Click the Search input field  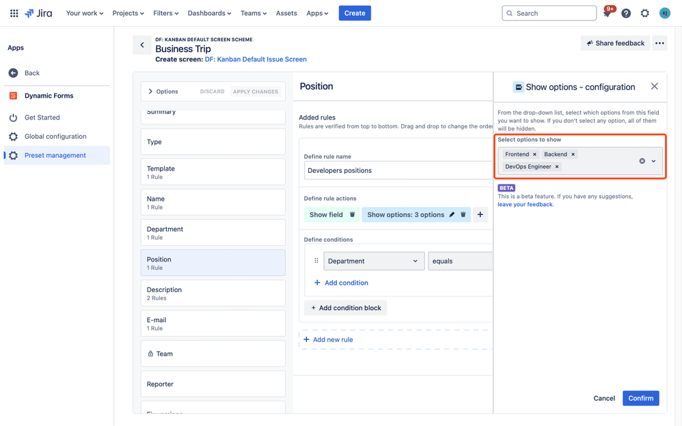click(x=549, y=13)
